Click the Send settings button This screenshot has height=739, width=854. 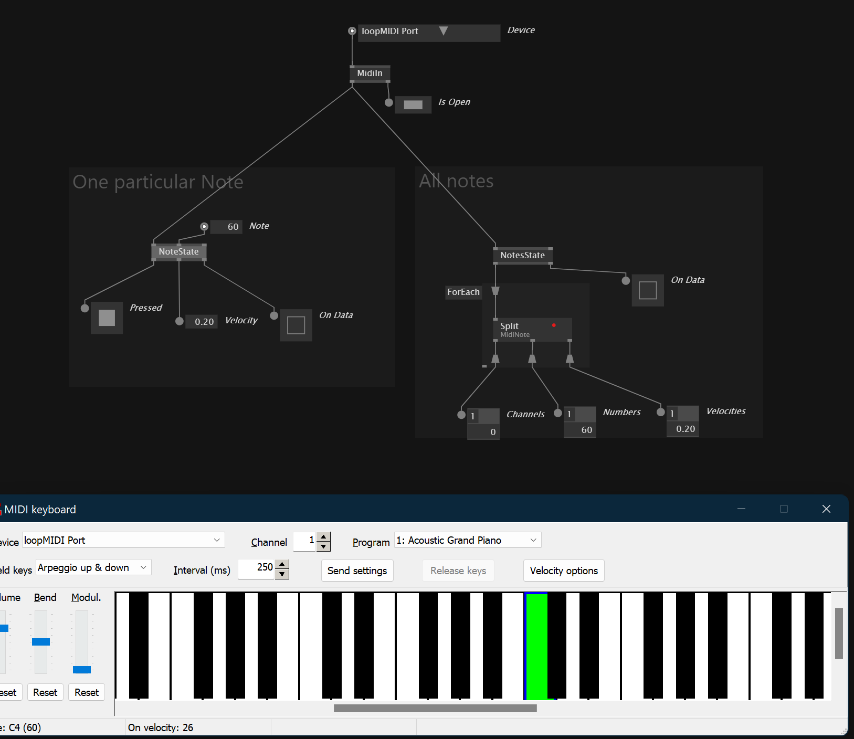357,571
